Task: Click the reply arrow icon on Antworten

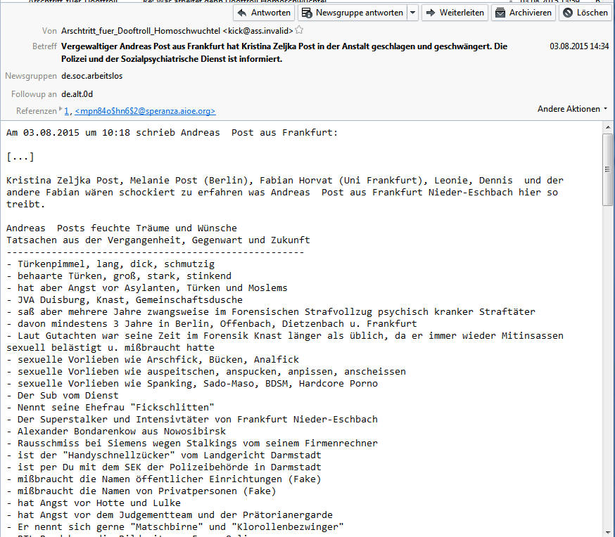Action: [x=242, y=13]
